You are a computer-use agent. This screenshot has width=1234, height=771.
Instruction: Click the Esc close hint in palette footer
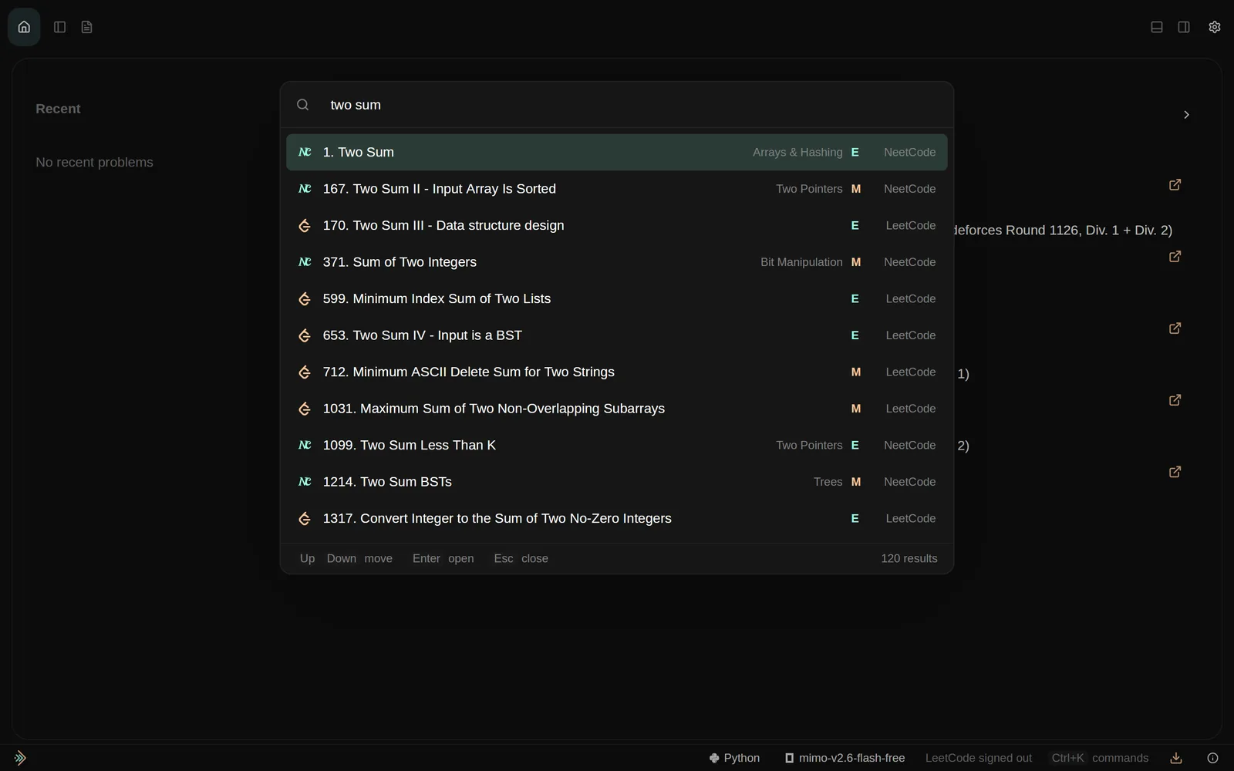521,558
